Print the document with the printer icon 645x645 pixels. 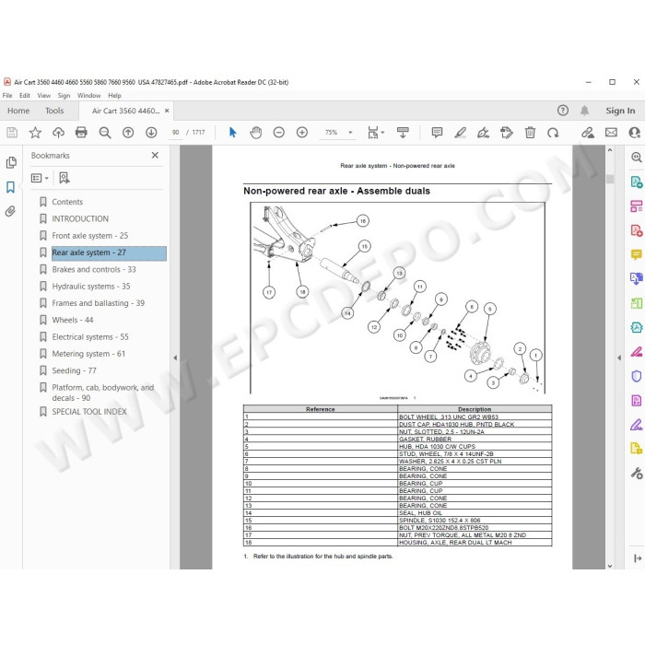[81, 133]
